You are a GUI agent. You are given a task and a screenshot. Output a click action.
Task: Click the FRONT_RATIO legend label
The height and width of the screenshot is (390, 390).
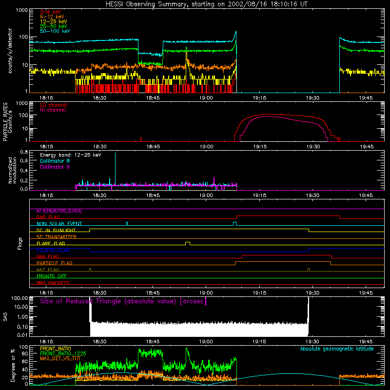coord(56,349)
